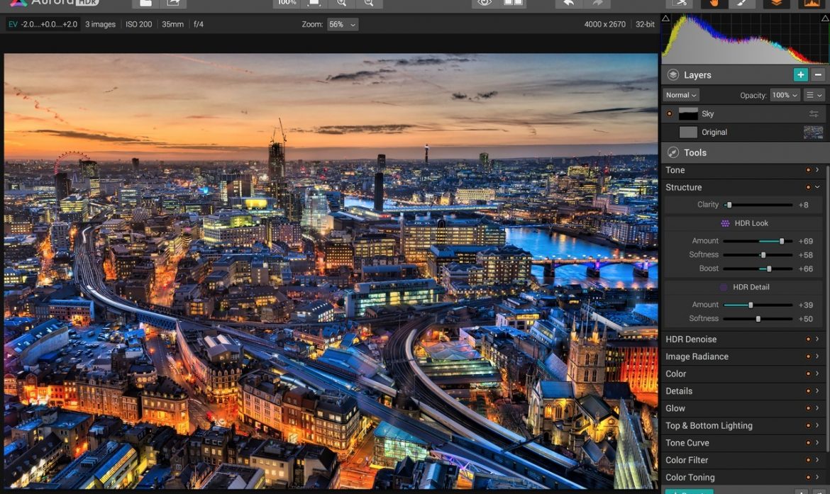Click the Image Radiance section label

(697, 357)
